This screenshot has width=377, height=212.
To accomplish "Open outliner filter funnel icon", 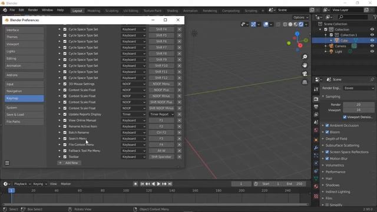I will pyautogui.click(x=375, y=17).
